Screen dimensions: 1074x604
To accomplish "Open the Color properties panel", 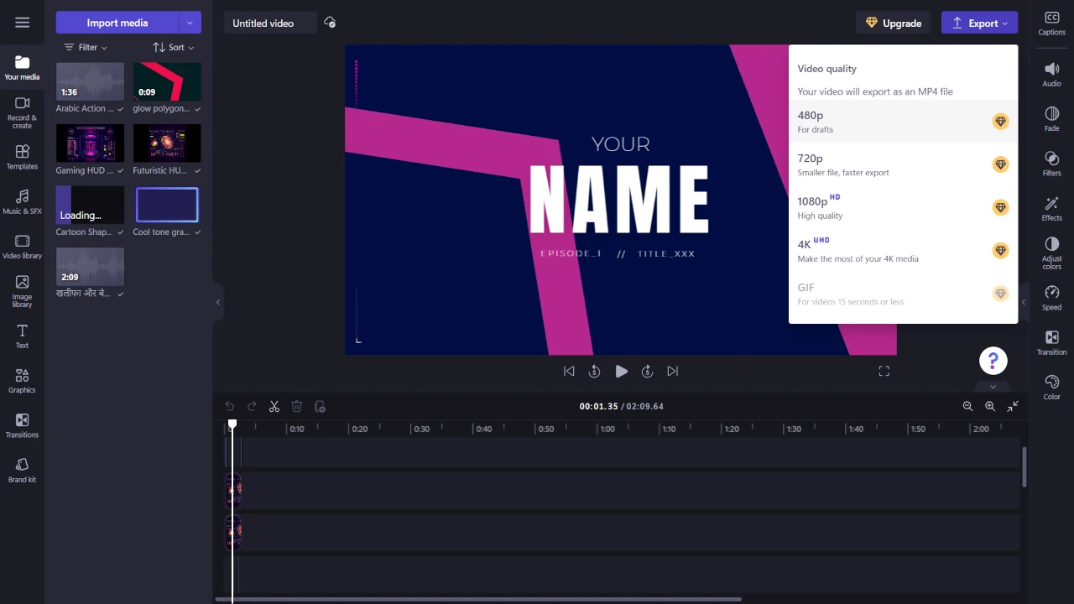I will click(1051, 388).
